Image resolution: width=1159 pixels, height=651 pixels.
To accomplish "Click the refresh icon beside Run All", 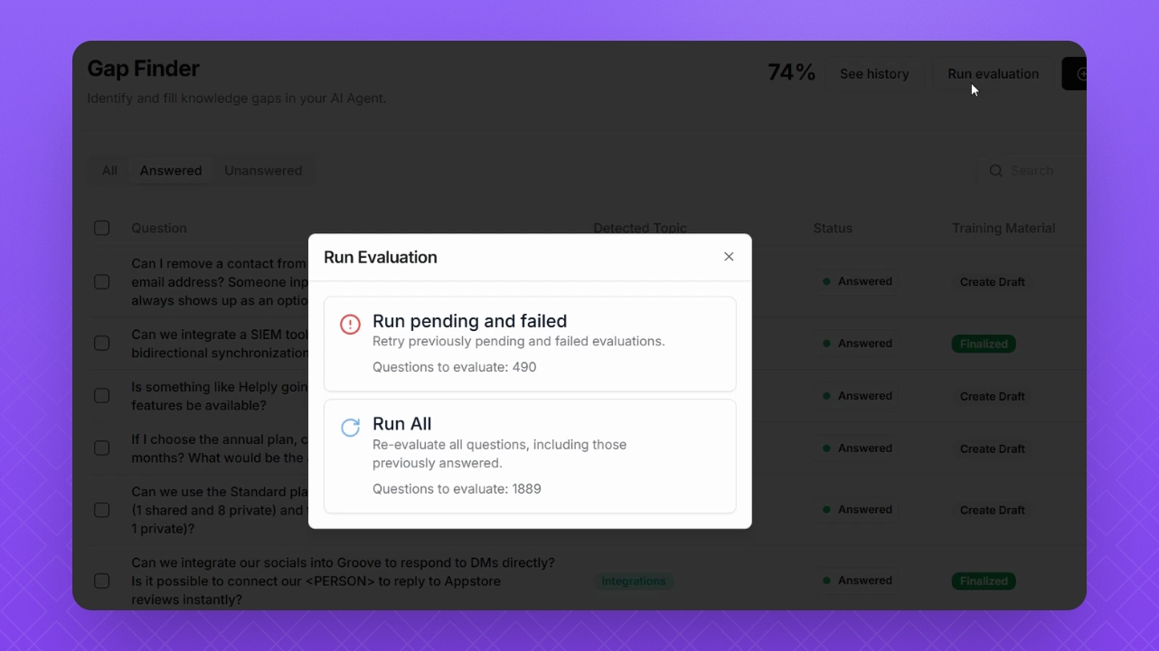I will point(350,427).
